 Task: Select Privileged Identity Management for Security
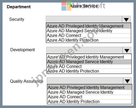(x=88, y=26)
